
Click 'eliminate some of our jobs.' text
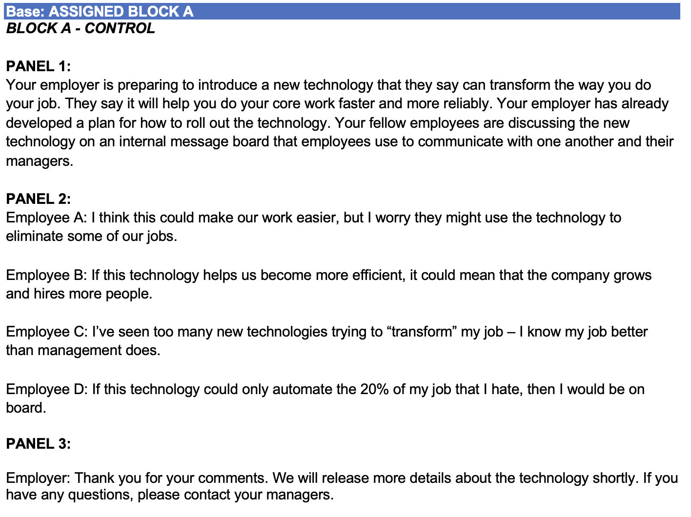pos(91,237)
